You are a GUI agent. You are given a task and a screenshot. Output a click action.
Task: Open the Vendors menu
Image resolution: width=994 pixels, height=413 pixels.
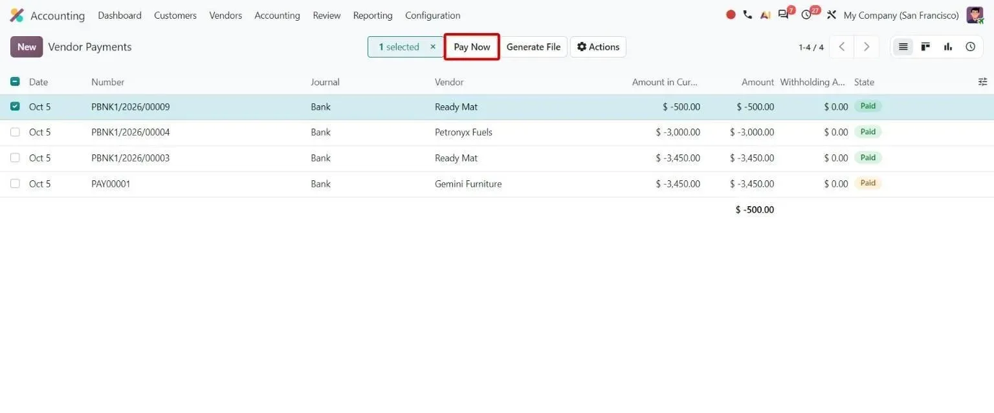coord(225,15)
